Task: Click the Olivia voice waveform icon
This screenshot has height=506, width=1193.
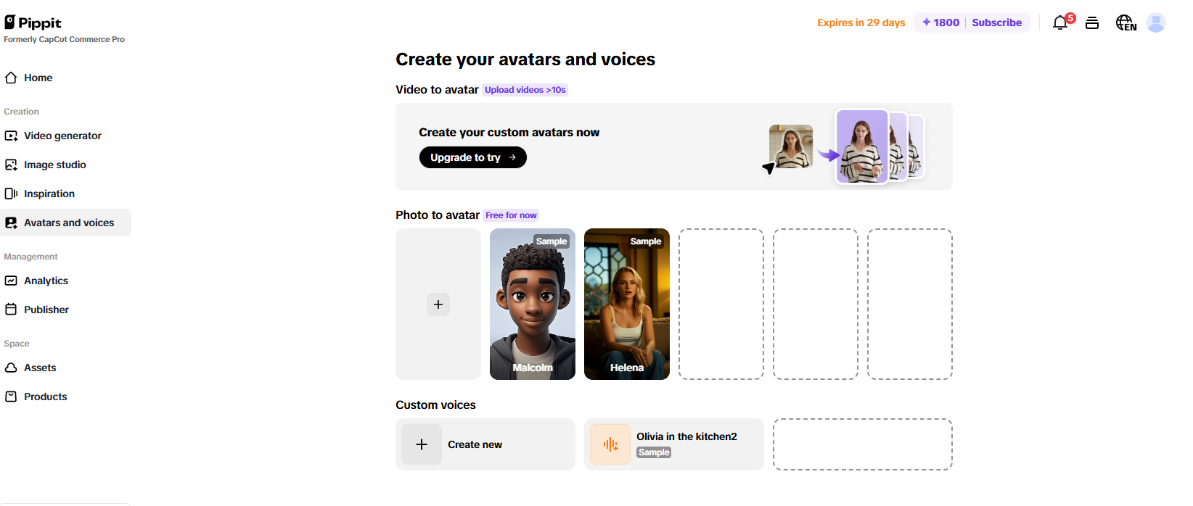Action: pyautogui.click(x=610, y=444)
